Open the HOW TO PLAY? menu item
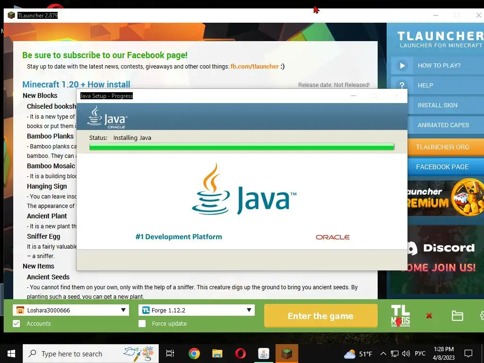Screen dimensions: 484x363 pos(437,65)
